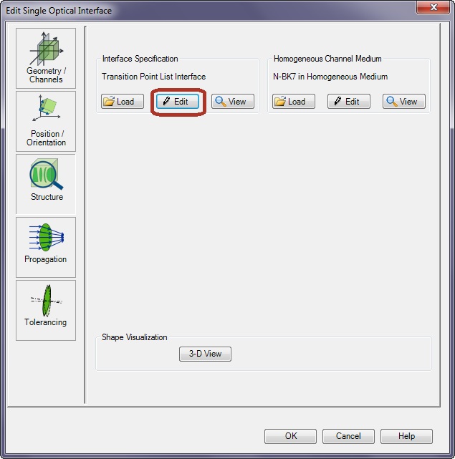View the Homogeneous Channel Medium
The height and width of the screenshot is (459, 455).
coord(403,102)
